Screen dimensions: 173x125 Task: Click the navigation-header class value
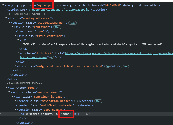click(56, 101)
